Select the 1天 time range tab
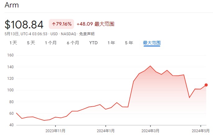213x135 pixels. click(x=13, y=43)
